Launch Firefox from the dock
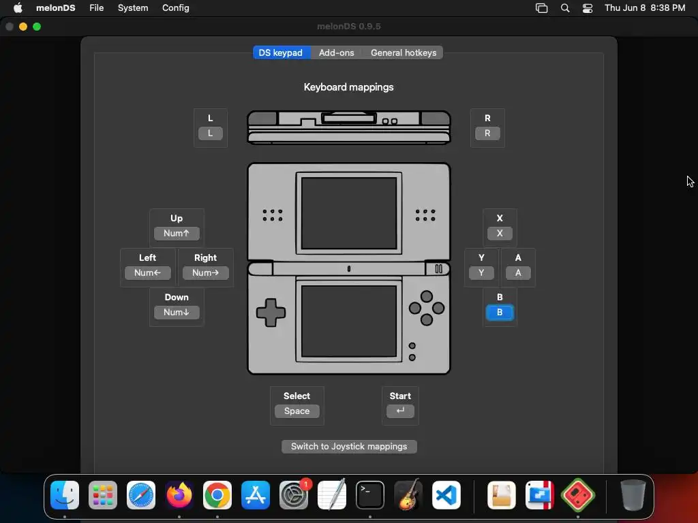The width and height of the screenshot is (698, 523). (179, 495)
